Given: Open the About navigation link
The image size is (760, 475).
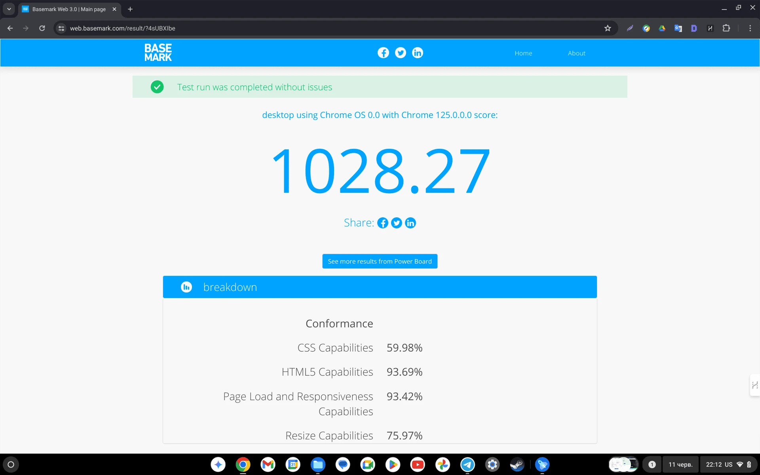Looking at the screenshot, I should pos(576,53).
